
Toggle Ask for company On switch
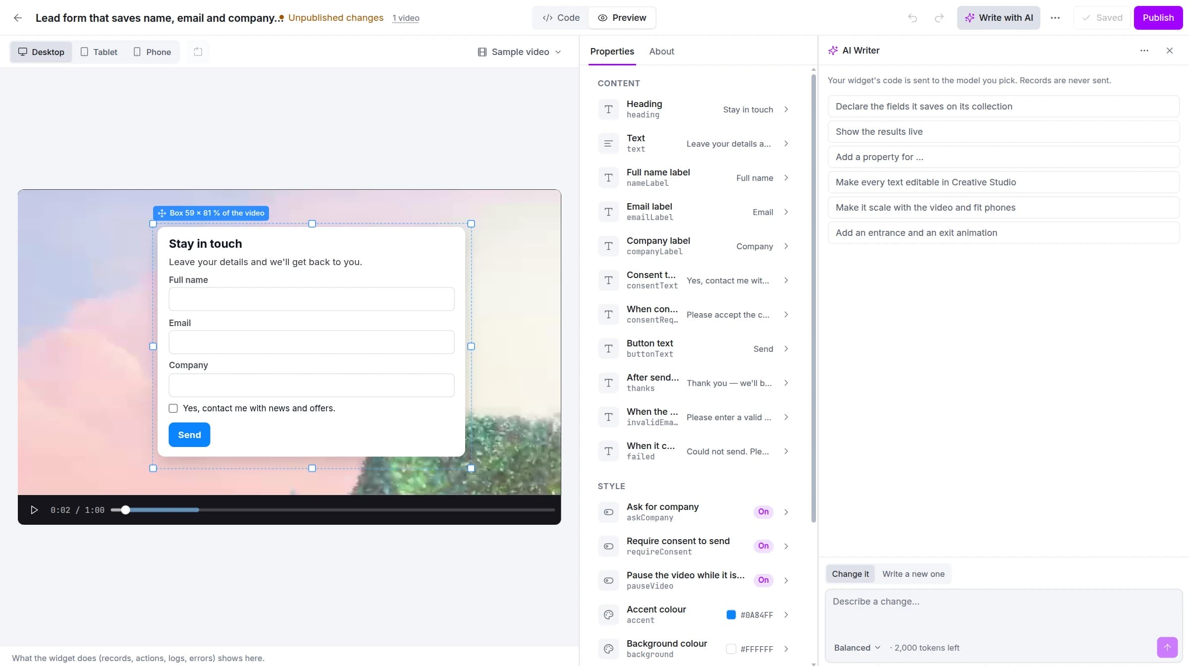763,512
